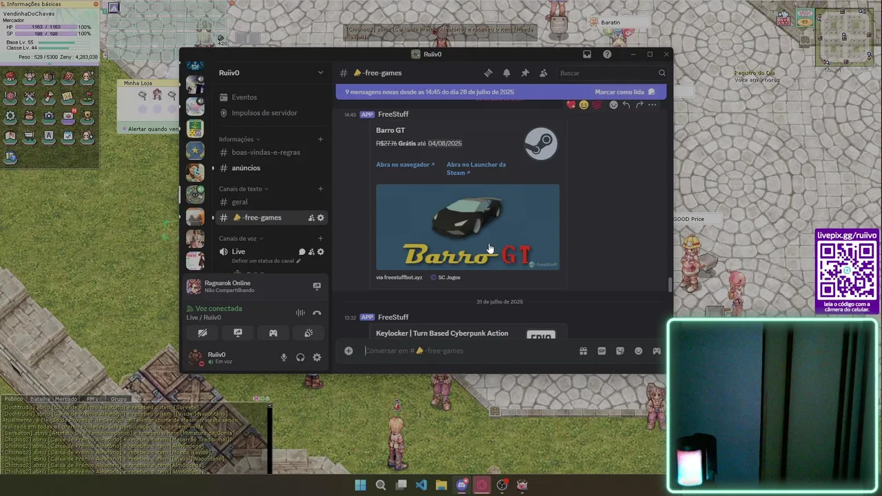Collapse the Canais de voz category
Screen dimensions: 882x496
241,238
